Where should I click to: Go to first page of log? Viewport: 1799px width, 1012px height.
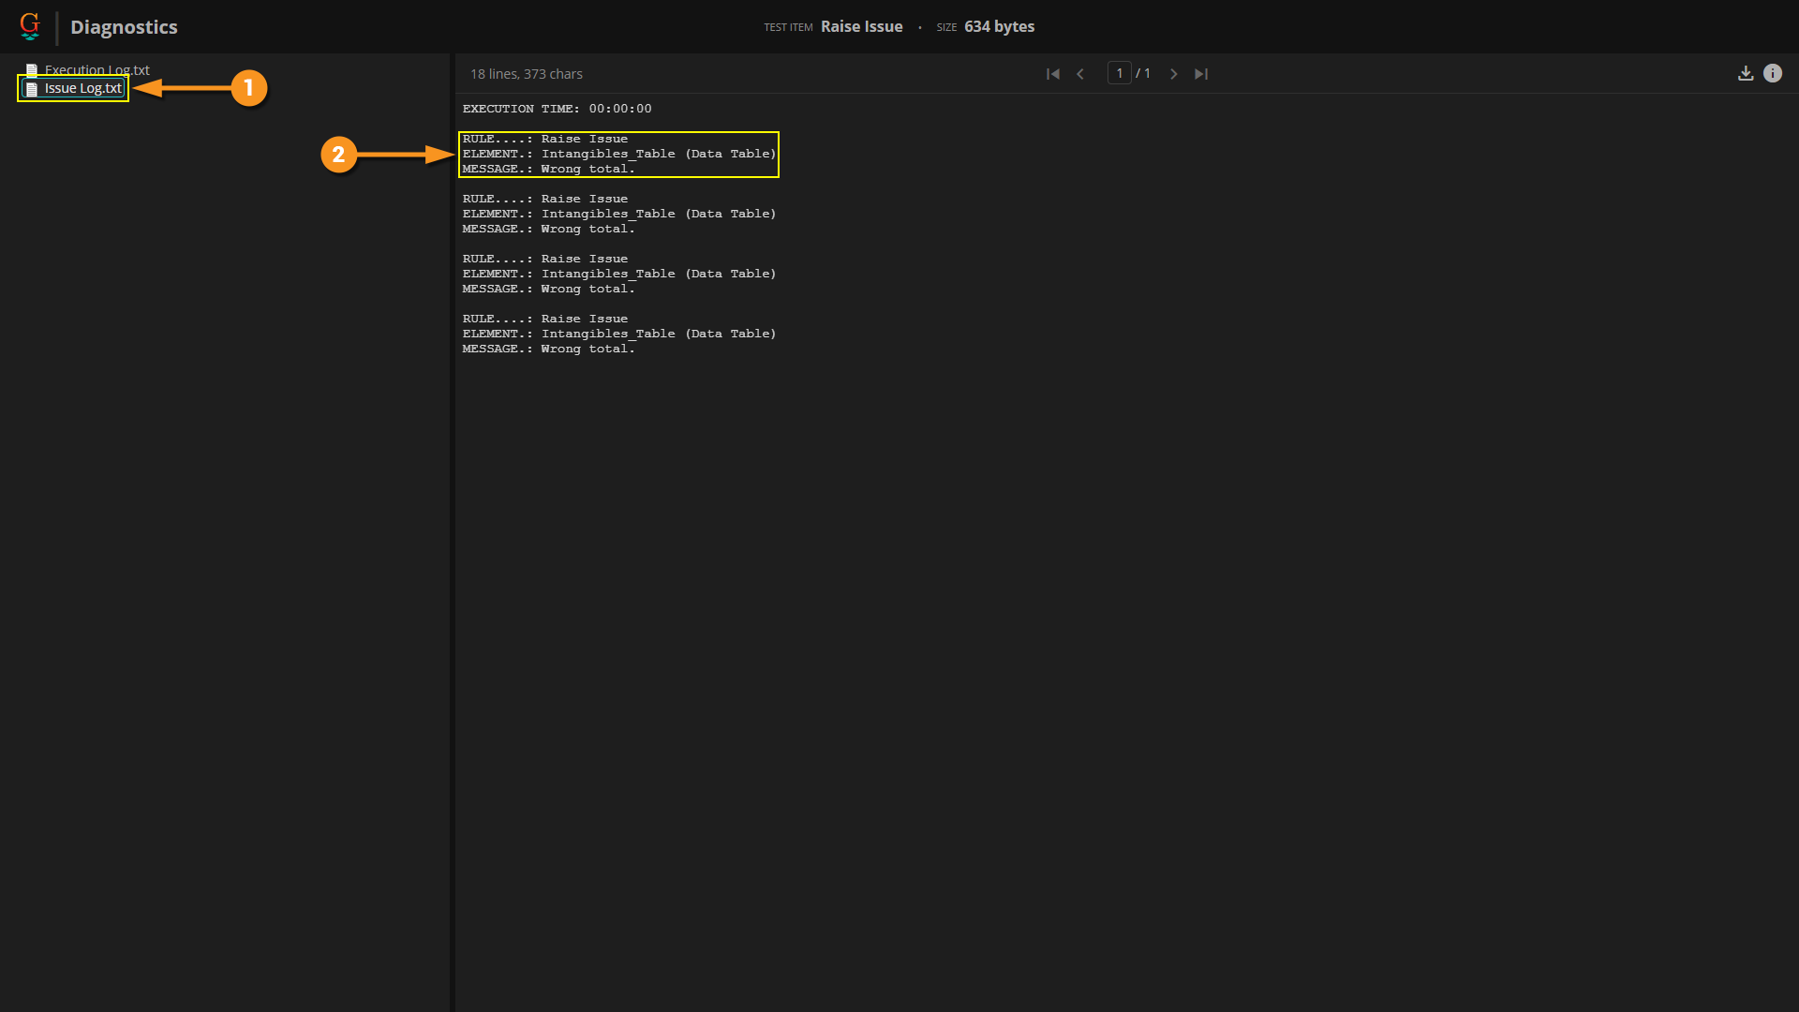click(1053, 74)
